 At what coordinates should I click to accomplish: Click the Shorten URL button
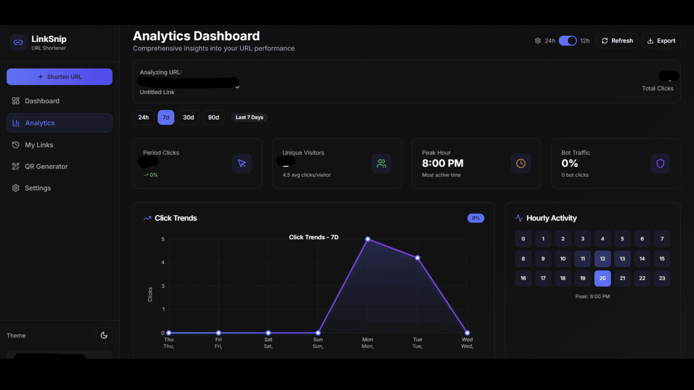[60, 77]
